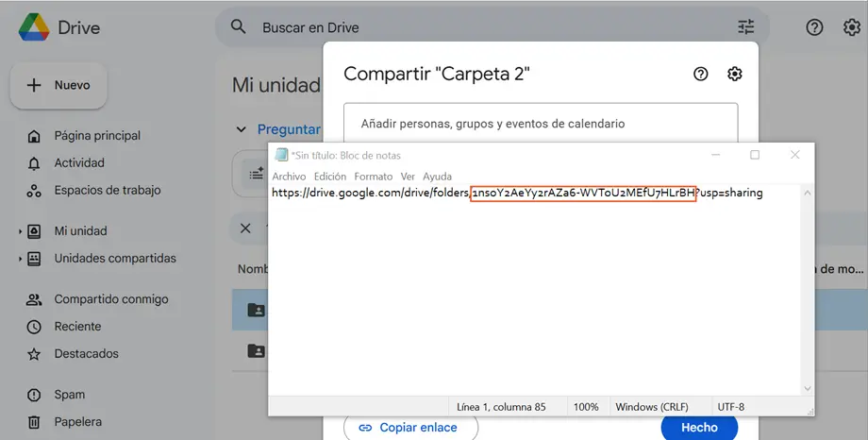Expand Unidades compartidas tree arrow
The height and width of the screenshot is (440, 868).
click(21, 258)
